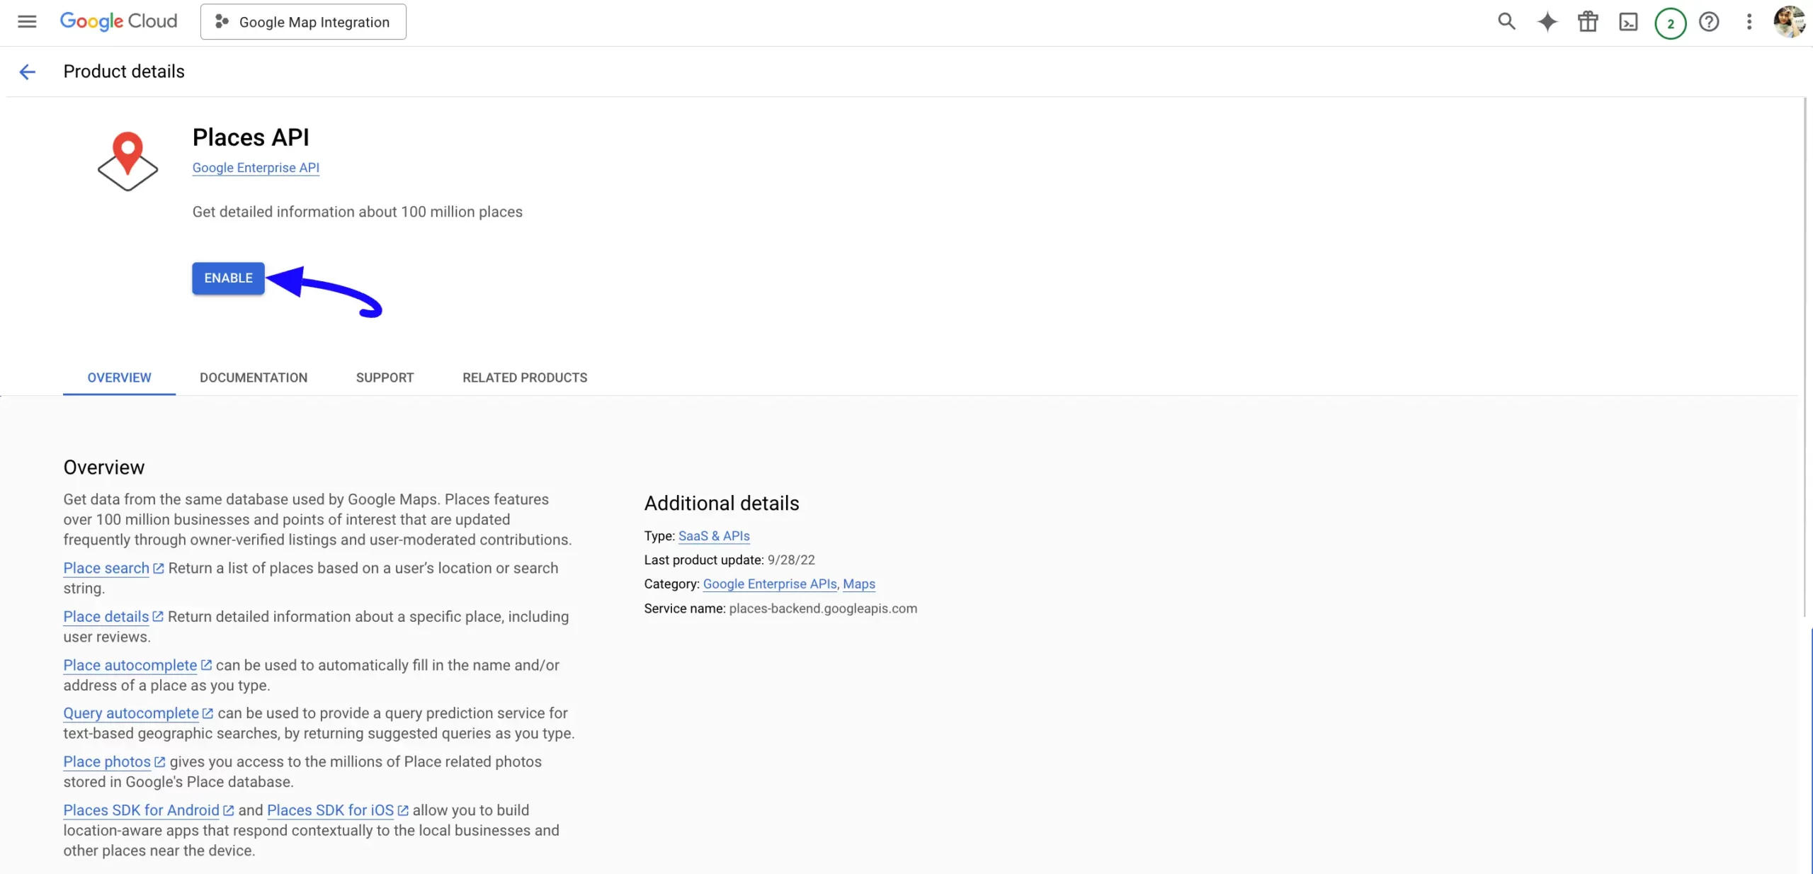Open the main navigation hamburger menu

tap(27, 21)
